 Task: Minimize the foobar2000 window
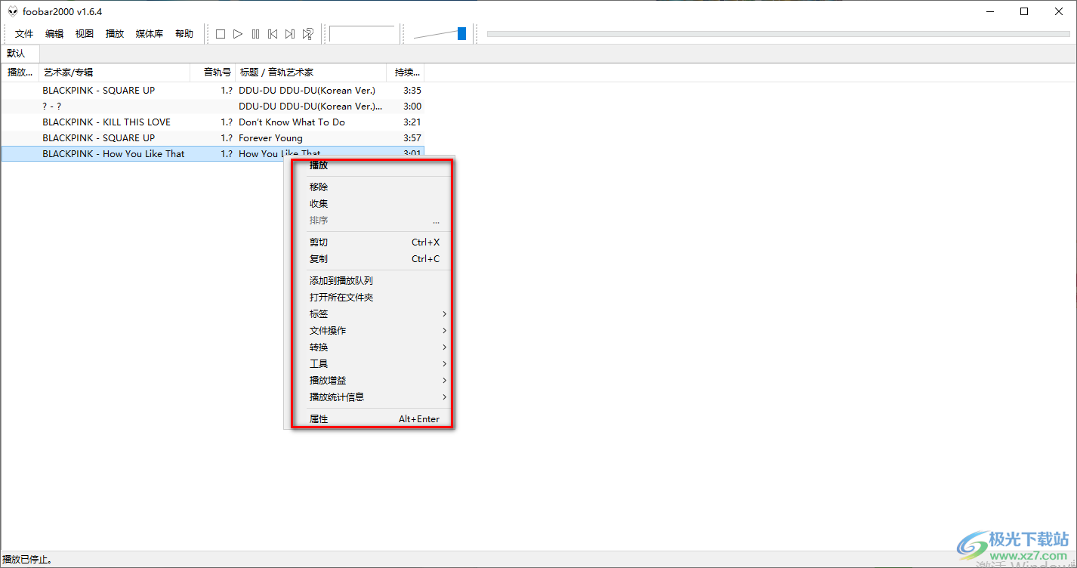989,11
